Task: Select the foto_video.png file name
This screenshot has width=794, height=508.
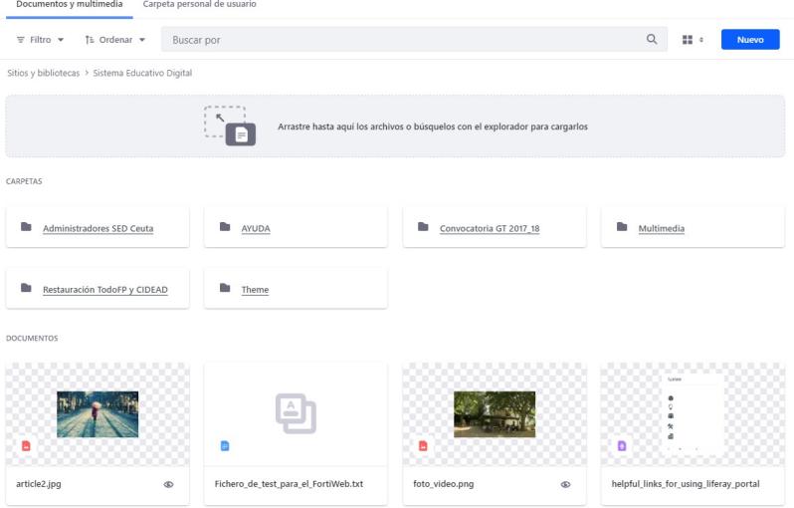Action: (444, 484)
